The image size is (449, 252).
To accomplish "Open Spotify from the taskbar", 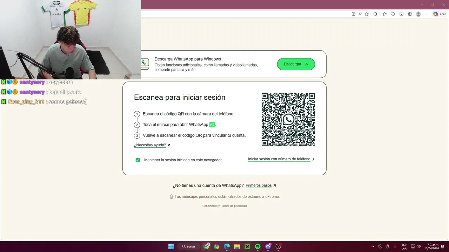I will (257, 246).
